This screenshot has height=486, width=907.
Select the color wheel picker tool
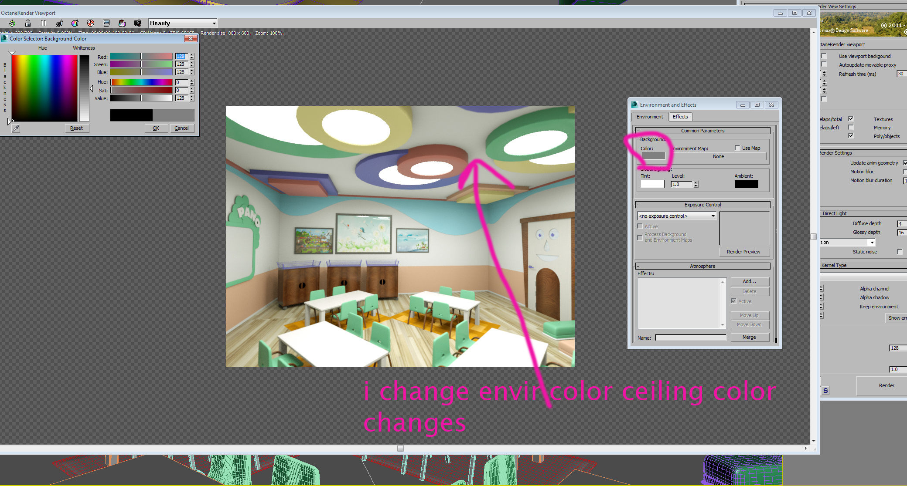coord(75,23)
